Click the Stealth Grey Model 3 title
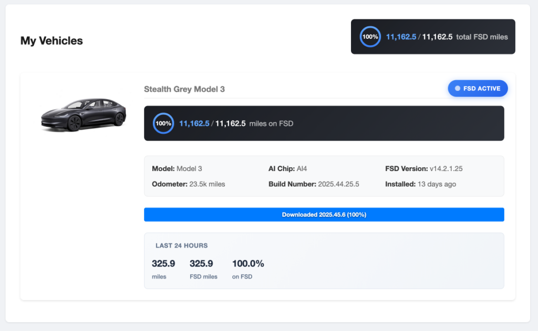 [184, 89]
